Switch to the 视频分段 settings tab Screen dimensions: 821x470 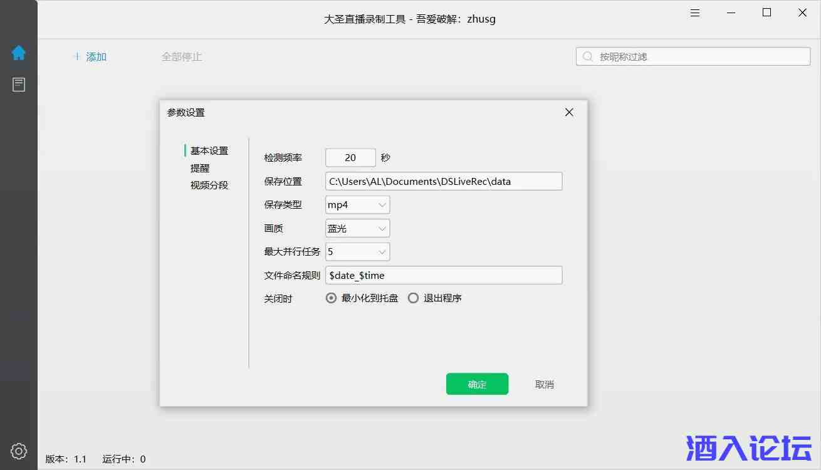[x=209, y=185]
